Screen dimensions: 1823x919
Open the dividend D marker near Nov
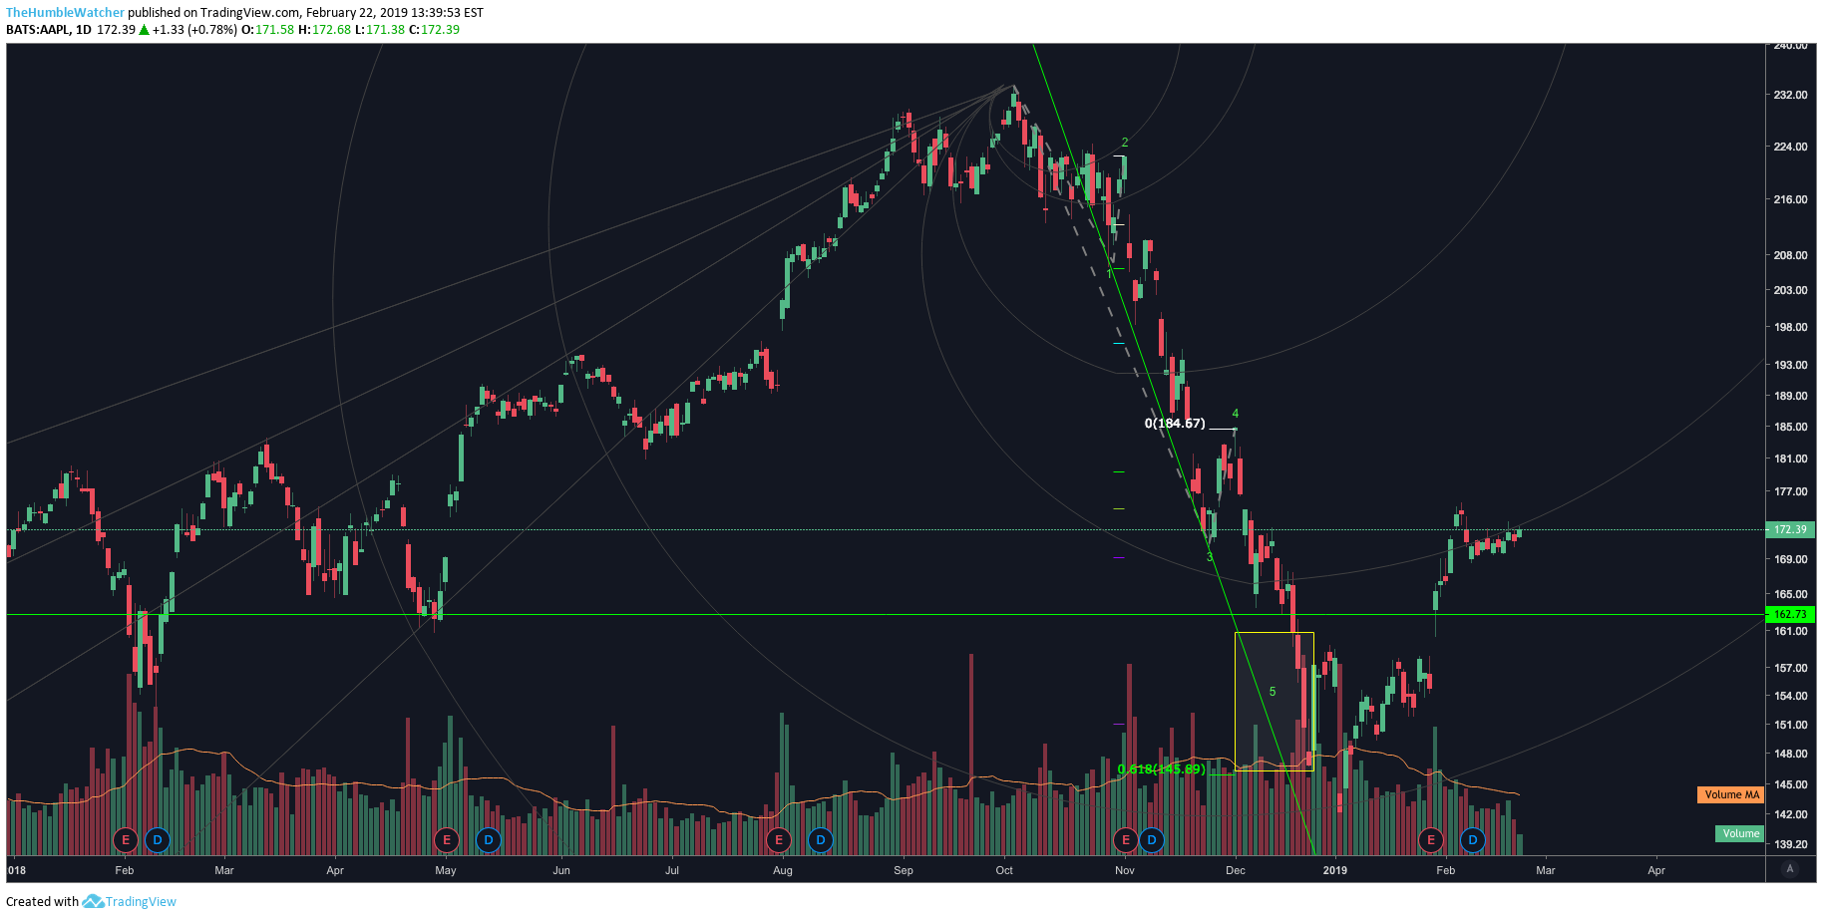tap(1151, 840)
